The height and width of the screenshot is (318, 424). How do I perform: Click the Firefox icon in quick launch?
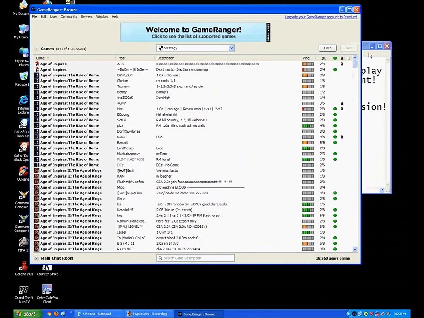point(56,314)
